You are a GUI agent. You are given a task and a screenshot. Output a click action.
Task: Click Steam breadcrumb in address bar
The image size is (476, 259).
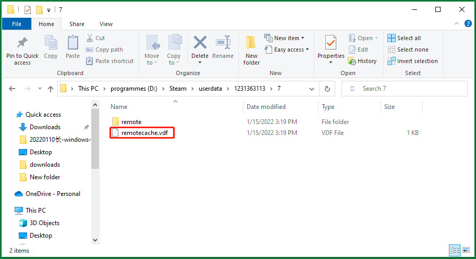[x=178, y=89]
